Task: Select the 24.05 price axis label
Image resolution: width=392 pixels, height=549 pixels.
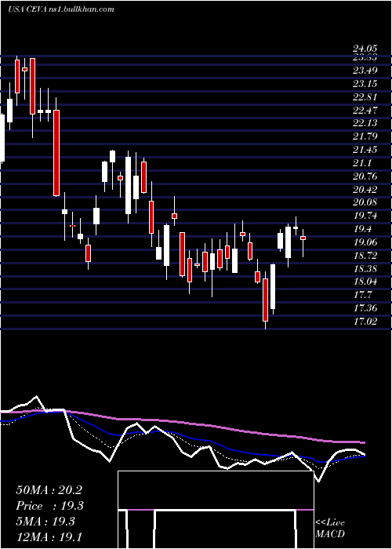Action: (x=365, y=49)
